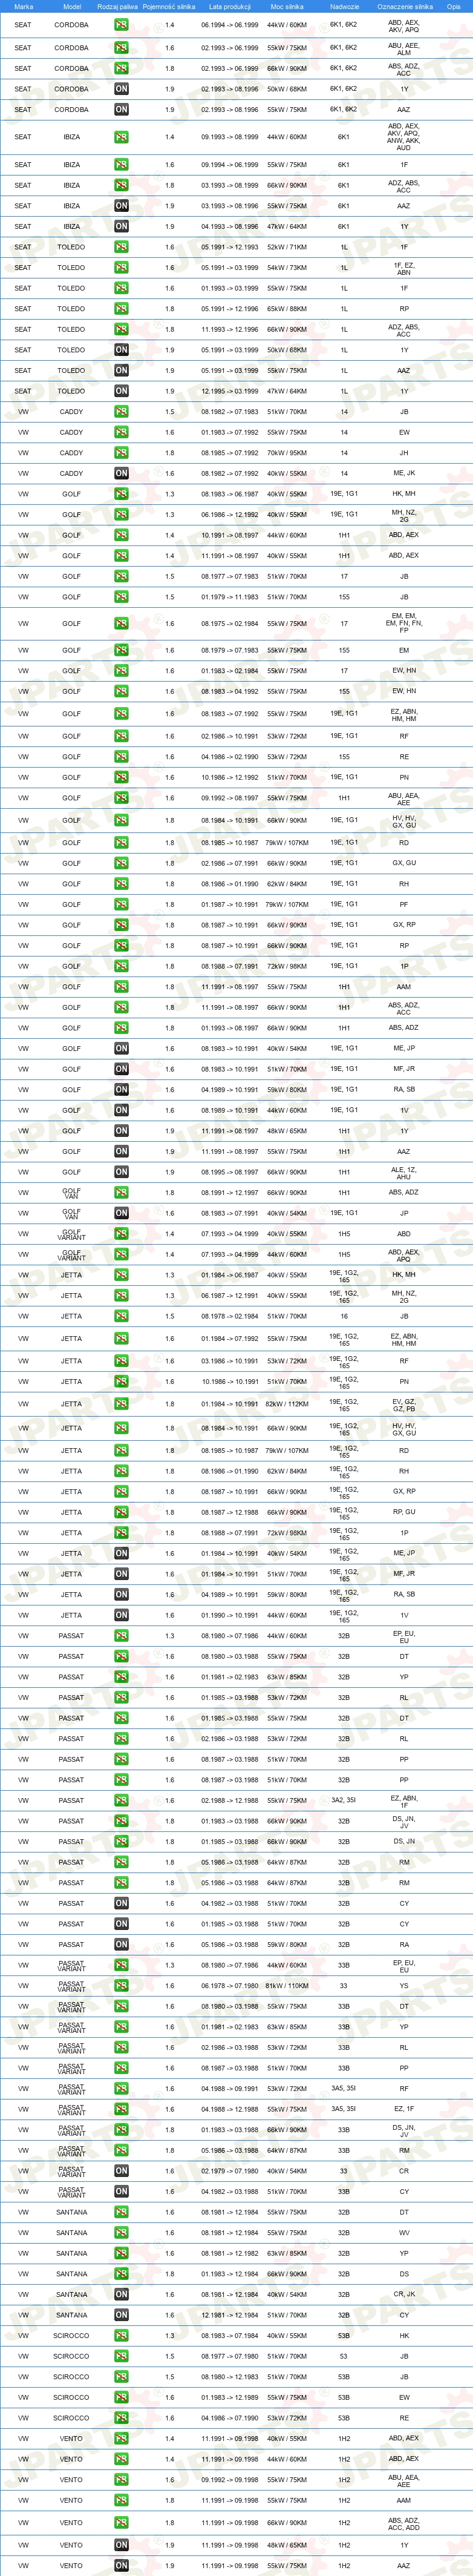Click petrol icon in GOLF 1.8 RH row
473x2576 pixels.
[x=121, y=884]
